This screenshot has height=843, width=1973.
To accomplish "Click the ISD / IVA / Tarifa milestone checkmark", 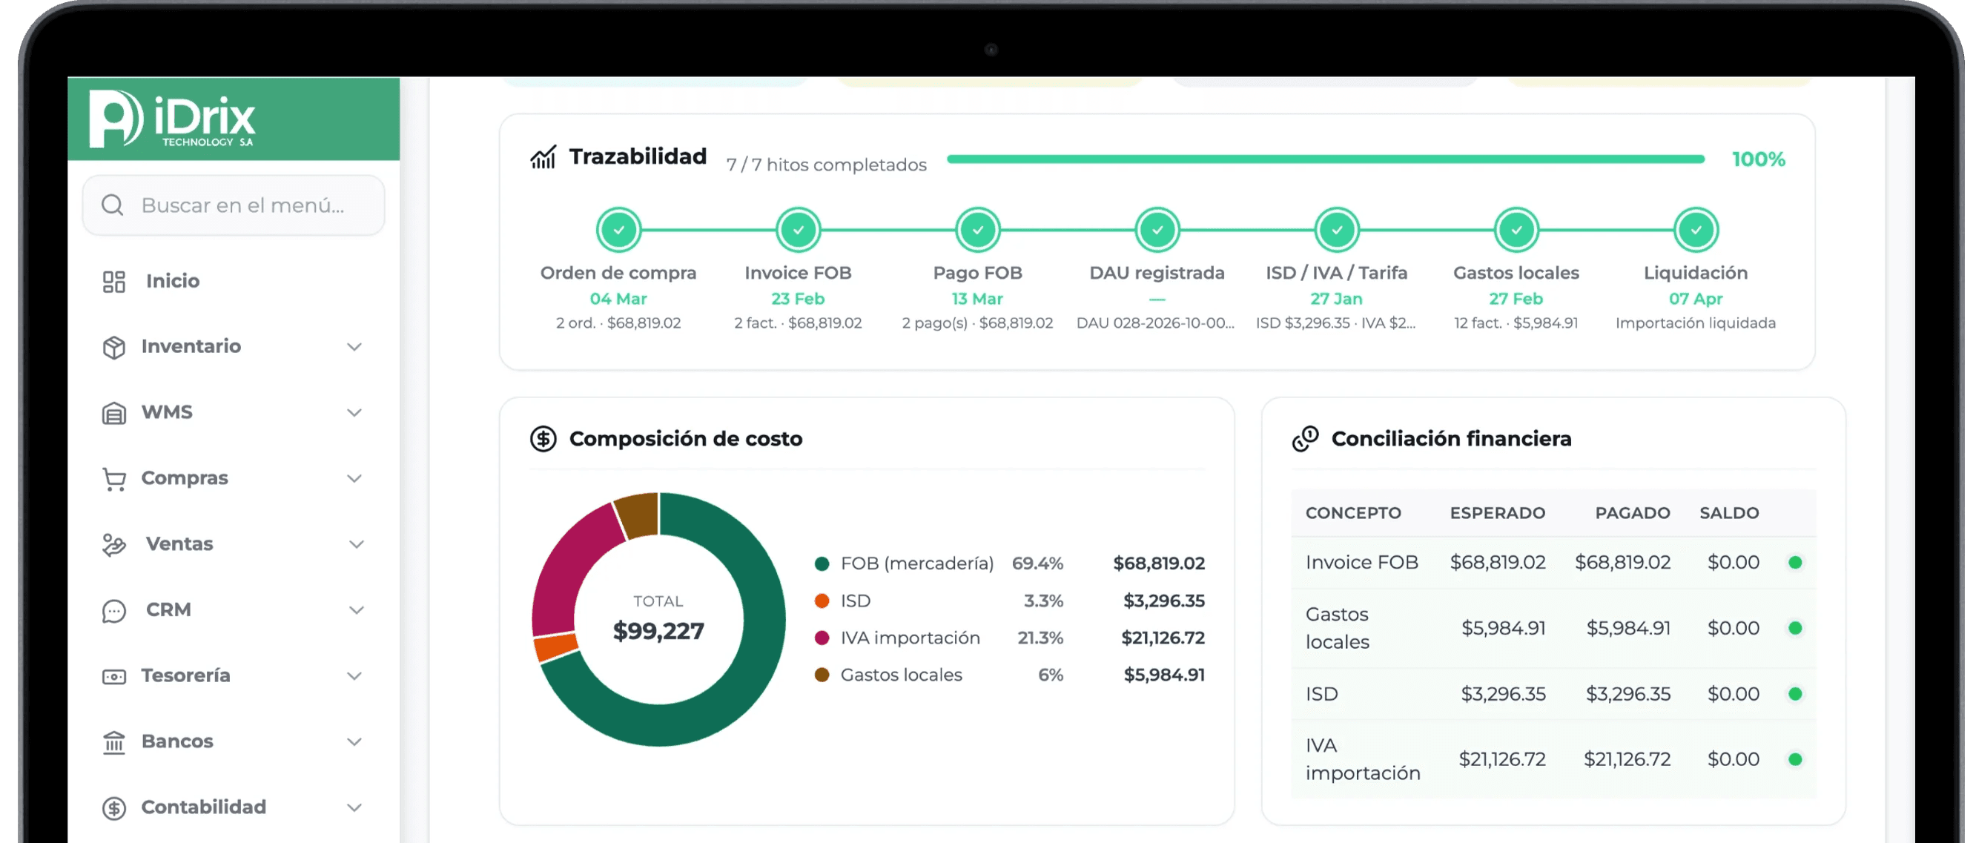I will pyautogui.click(x=1338, y=230).
